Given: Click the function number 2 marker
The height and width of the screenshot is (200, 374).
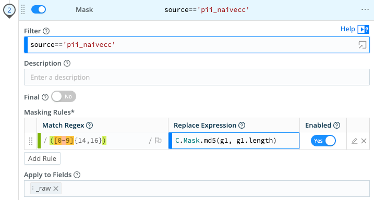Looking at the screenshot, I should click(x=9, y=10).
